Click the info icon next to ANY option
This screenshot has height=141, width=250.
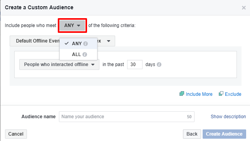pyautogui.click(x=86, y=44)
